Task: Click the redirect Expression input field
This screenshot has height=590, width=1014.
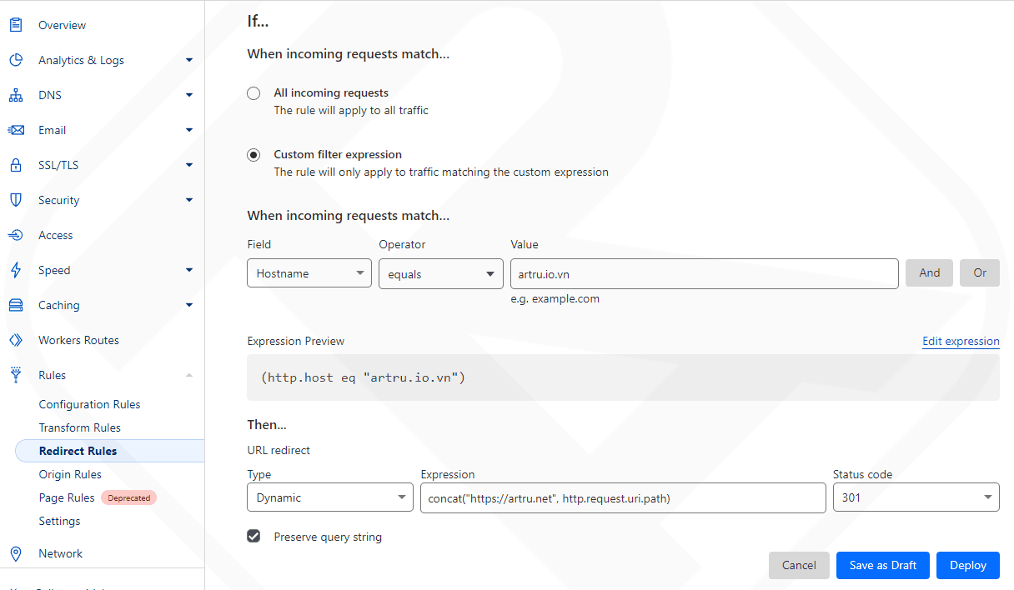Action: pyautogui.click(x=623, y=497)
